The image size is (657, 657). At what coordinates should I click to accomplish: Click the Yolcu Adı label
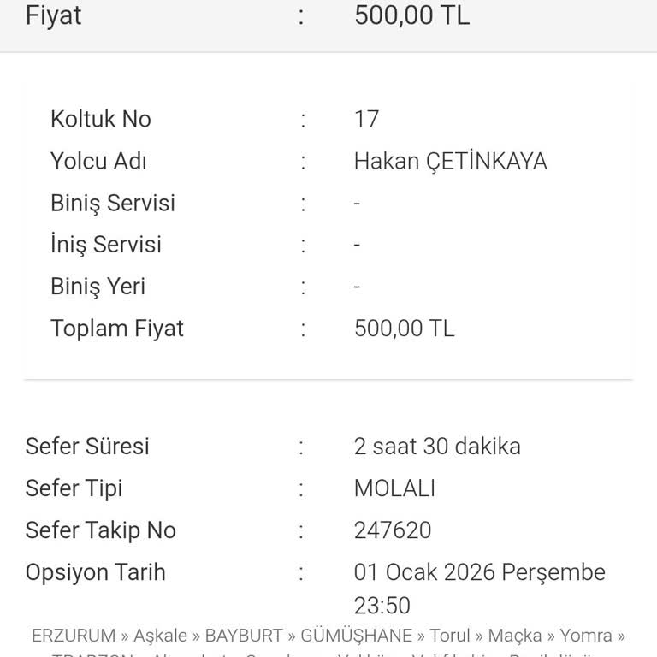[98, 161]
